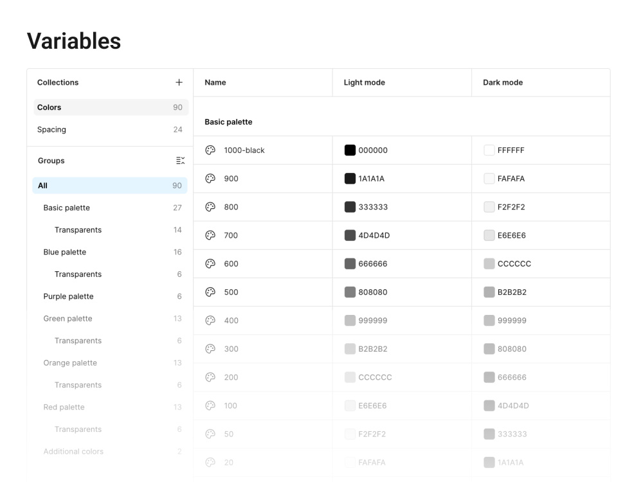Click the palette icon in row 800

(210, 207)
